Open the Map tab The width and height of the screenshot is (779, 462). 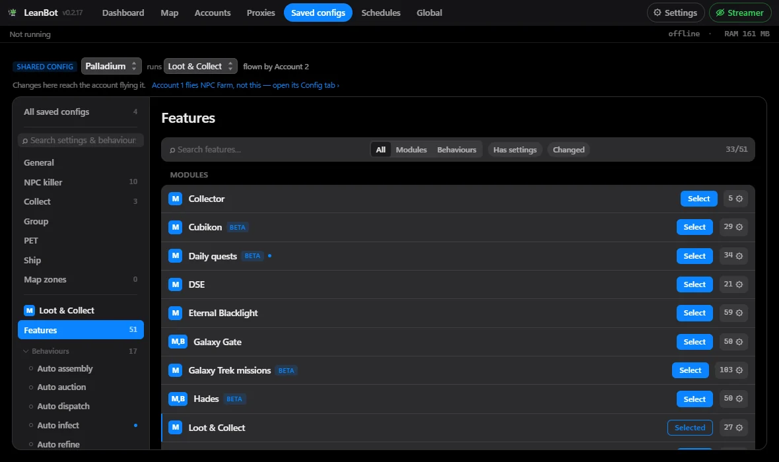pyautogui.click(x=170, y=13)
